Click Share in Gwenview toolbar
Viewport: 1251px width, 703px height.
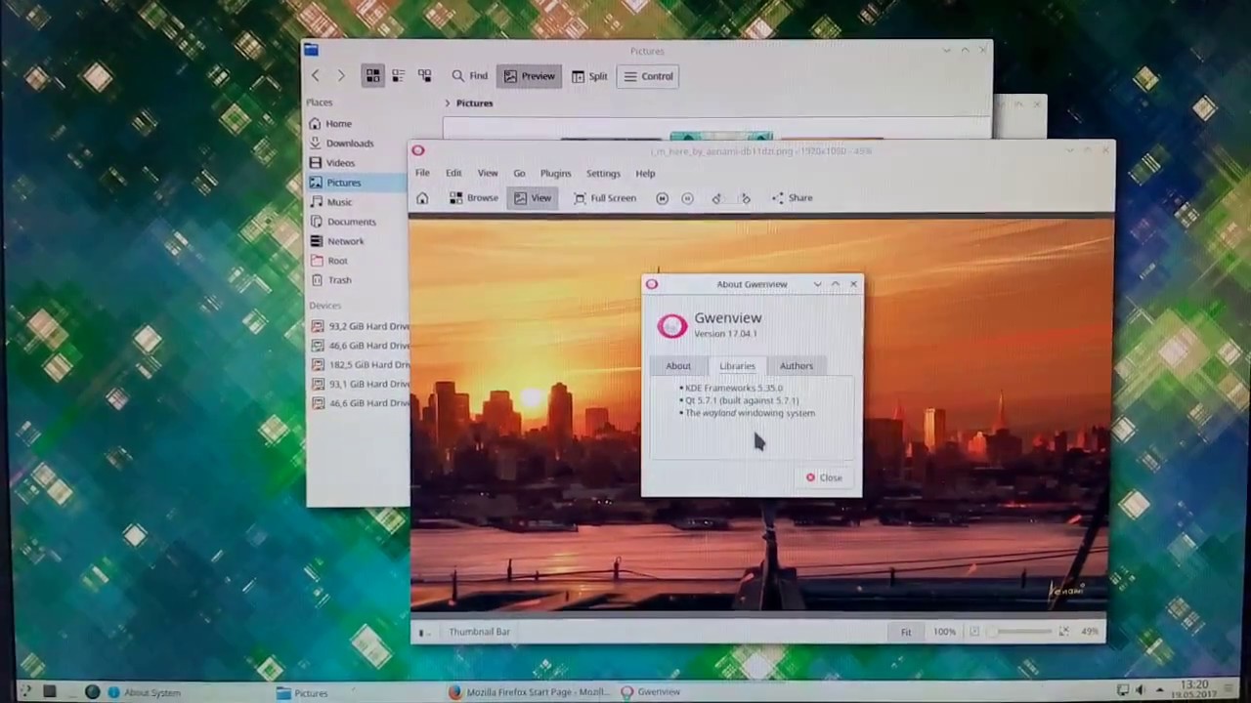[x=792, y=198]
